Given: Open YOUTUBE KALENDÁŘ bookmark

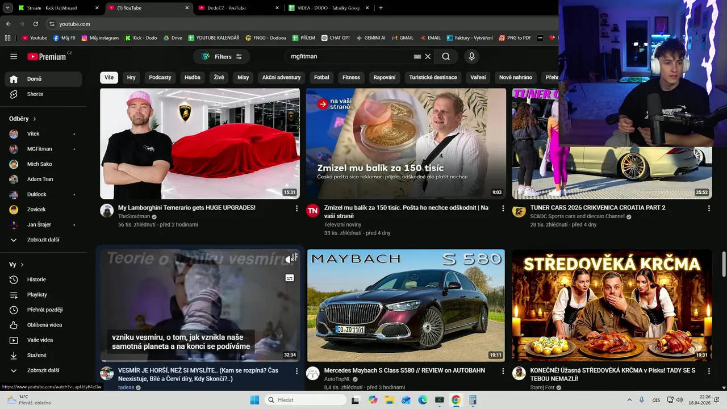Looking at the screenshot, I should [x=214, y=38].
